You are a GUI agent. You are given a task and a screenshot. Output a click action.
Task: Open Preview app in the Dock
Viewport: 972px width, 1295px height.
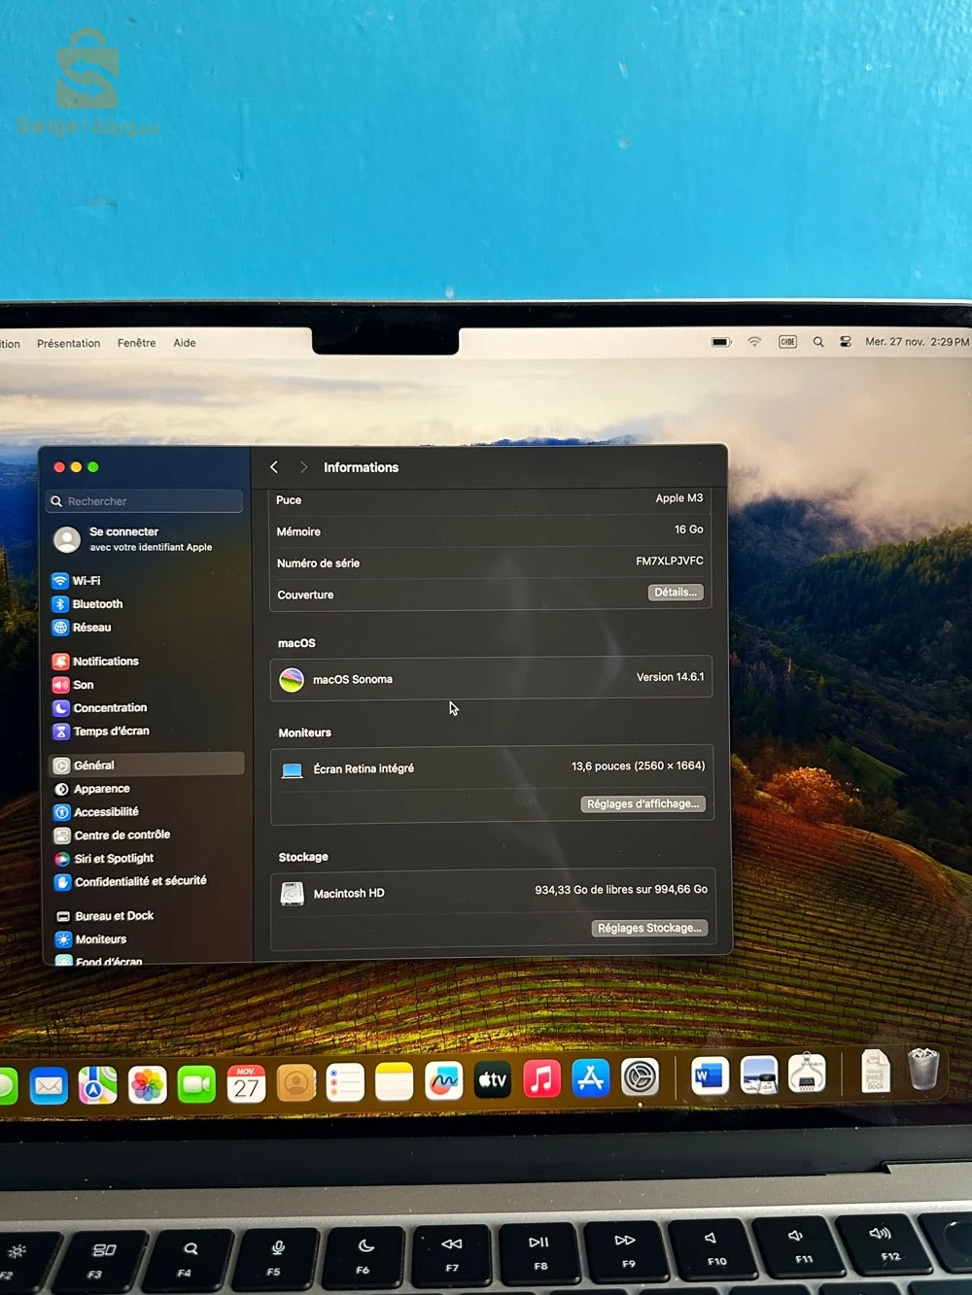tap(759, 1074)
